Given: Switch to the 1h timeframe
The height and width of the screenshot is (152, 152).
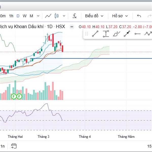Looking at the screenshot, I should pos(11,16).
